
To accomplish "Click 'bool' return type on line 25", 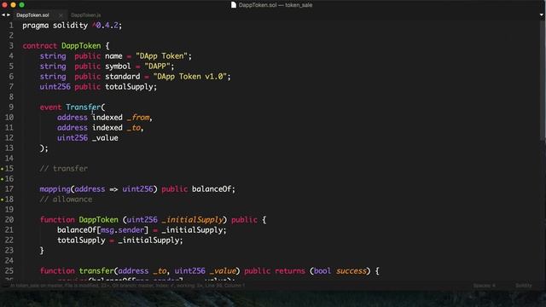I will pos(322,271).
